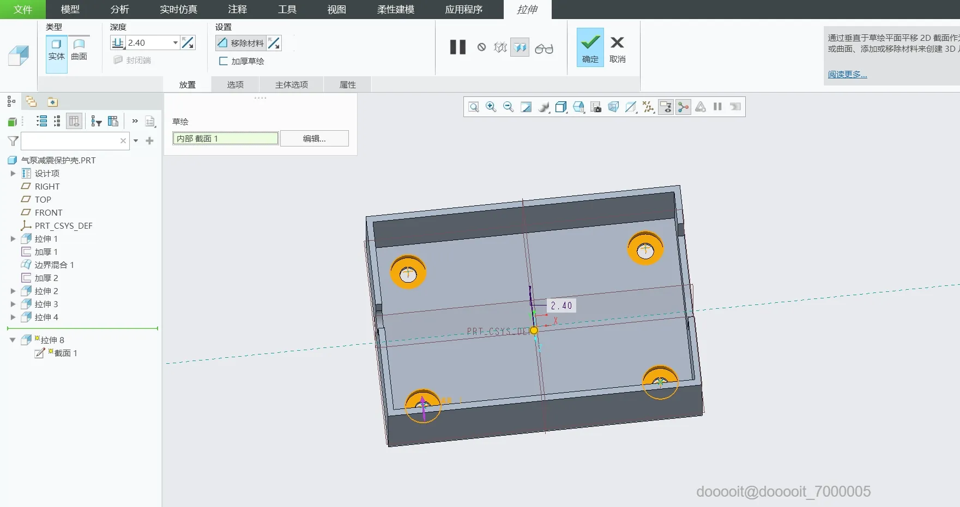The image size is (960, 507).
Task: Toggle the 移除材料 remove material option
Action: (x=240, y=43)
